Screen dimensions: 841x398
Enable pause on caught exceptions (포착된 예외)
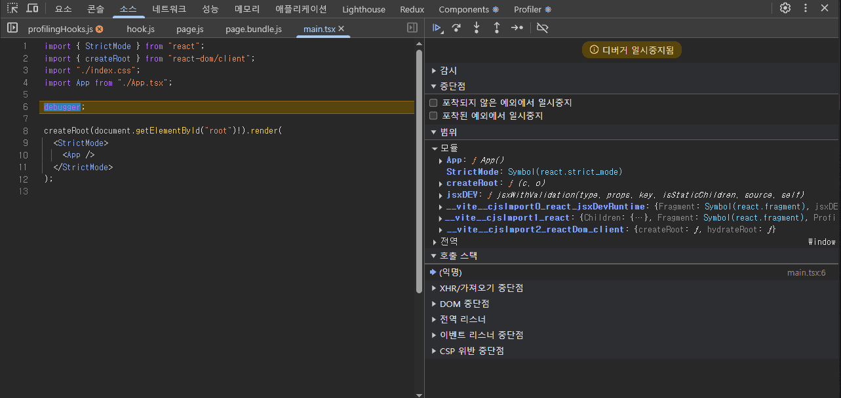(433, 116)
